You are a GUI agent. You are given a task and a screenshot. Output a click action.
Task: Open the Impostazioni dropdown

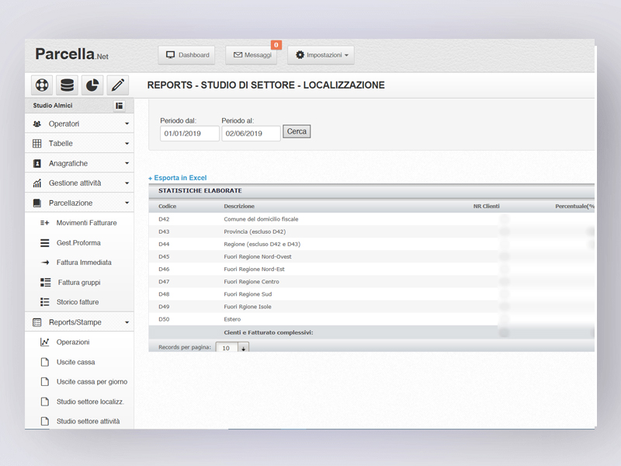(x=321, y=55)
